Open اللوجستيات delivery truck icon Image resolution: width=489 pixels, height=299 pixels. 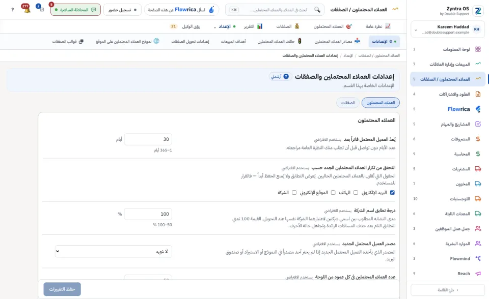coord(478,199)
